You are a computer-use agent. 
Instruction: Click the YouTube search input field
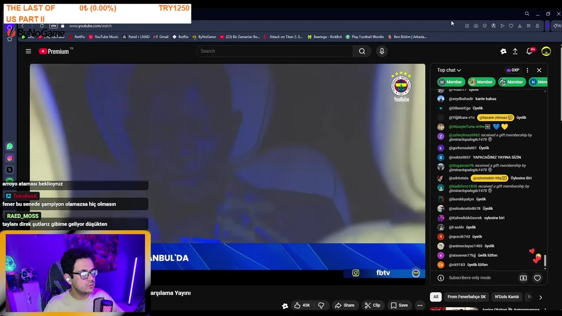274,51
